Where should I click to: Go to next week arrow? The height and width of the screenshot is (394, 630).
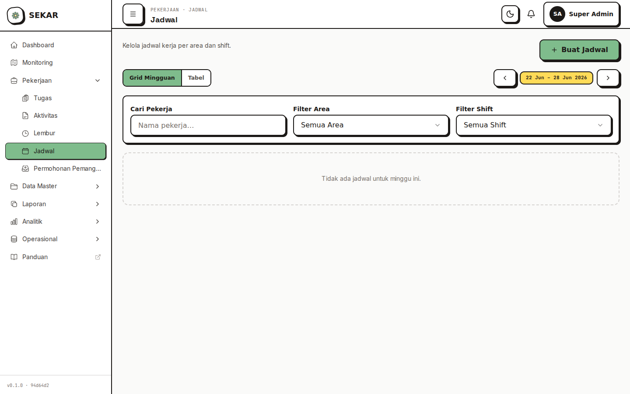point(608,78)
